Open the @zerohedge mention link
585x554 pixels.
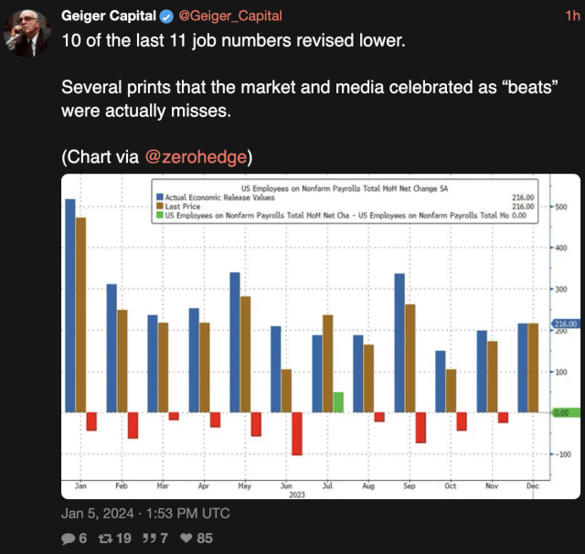196,156
